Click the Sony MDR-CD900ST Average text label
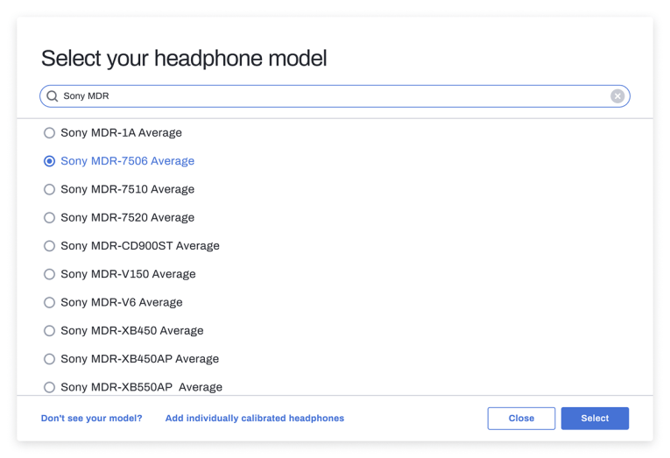Screen dimensions: 670x458 pos(140,246)
